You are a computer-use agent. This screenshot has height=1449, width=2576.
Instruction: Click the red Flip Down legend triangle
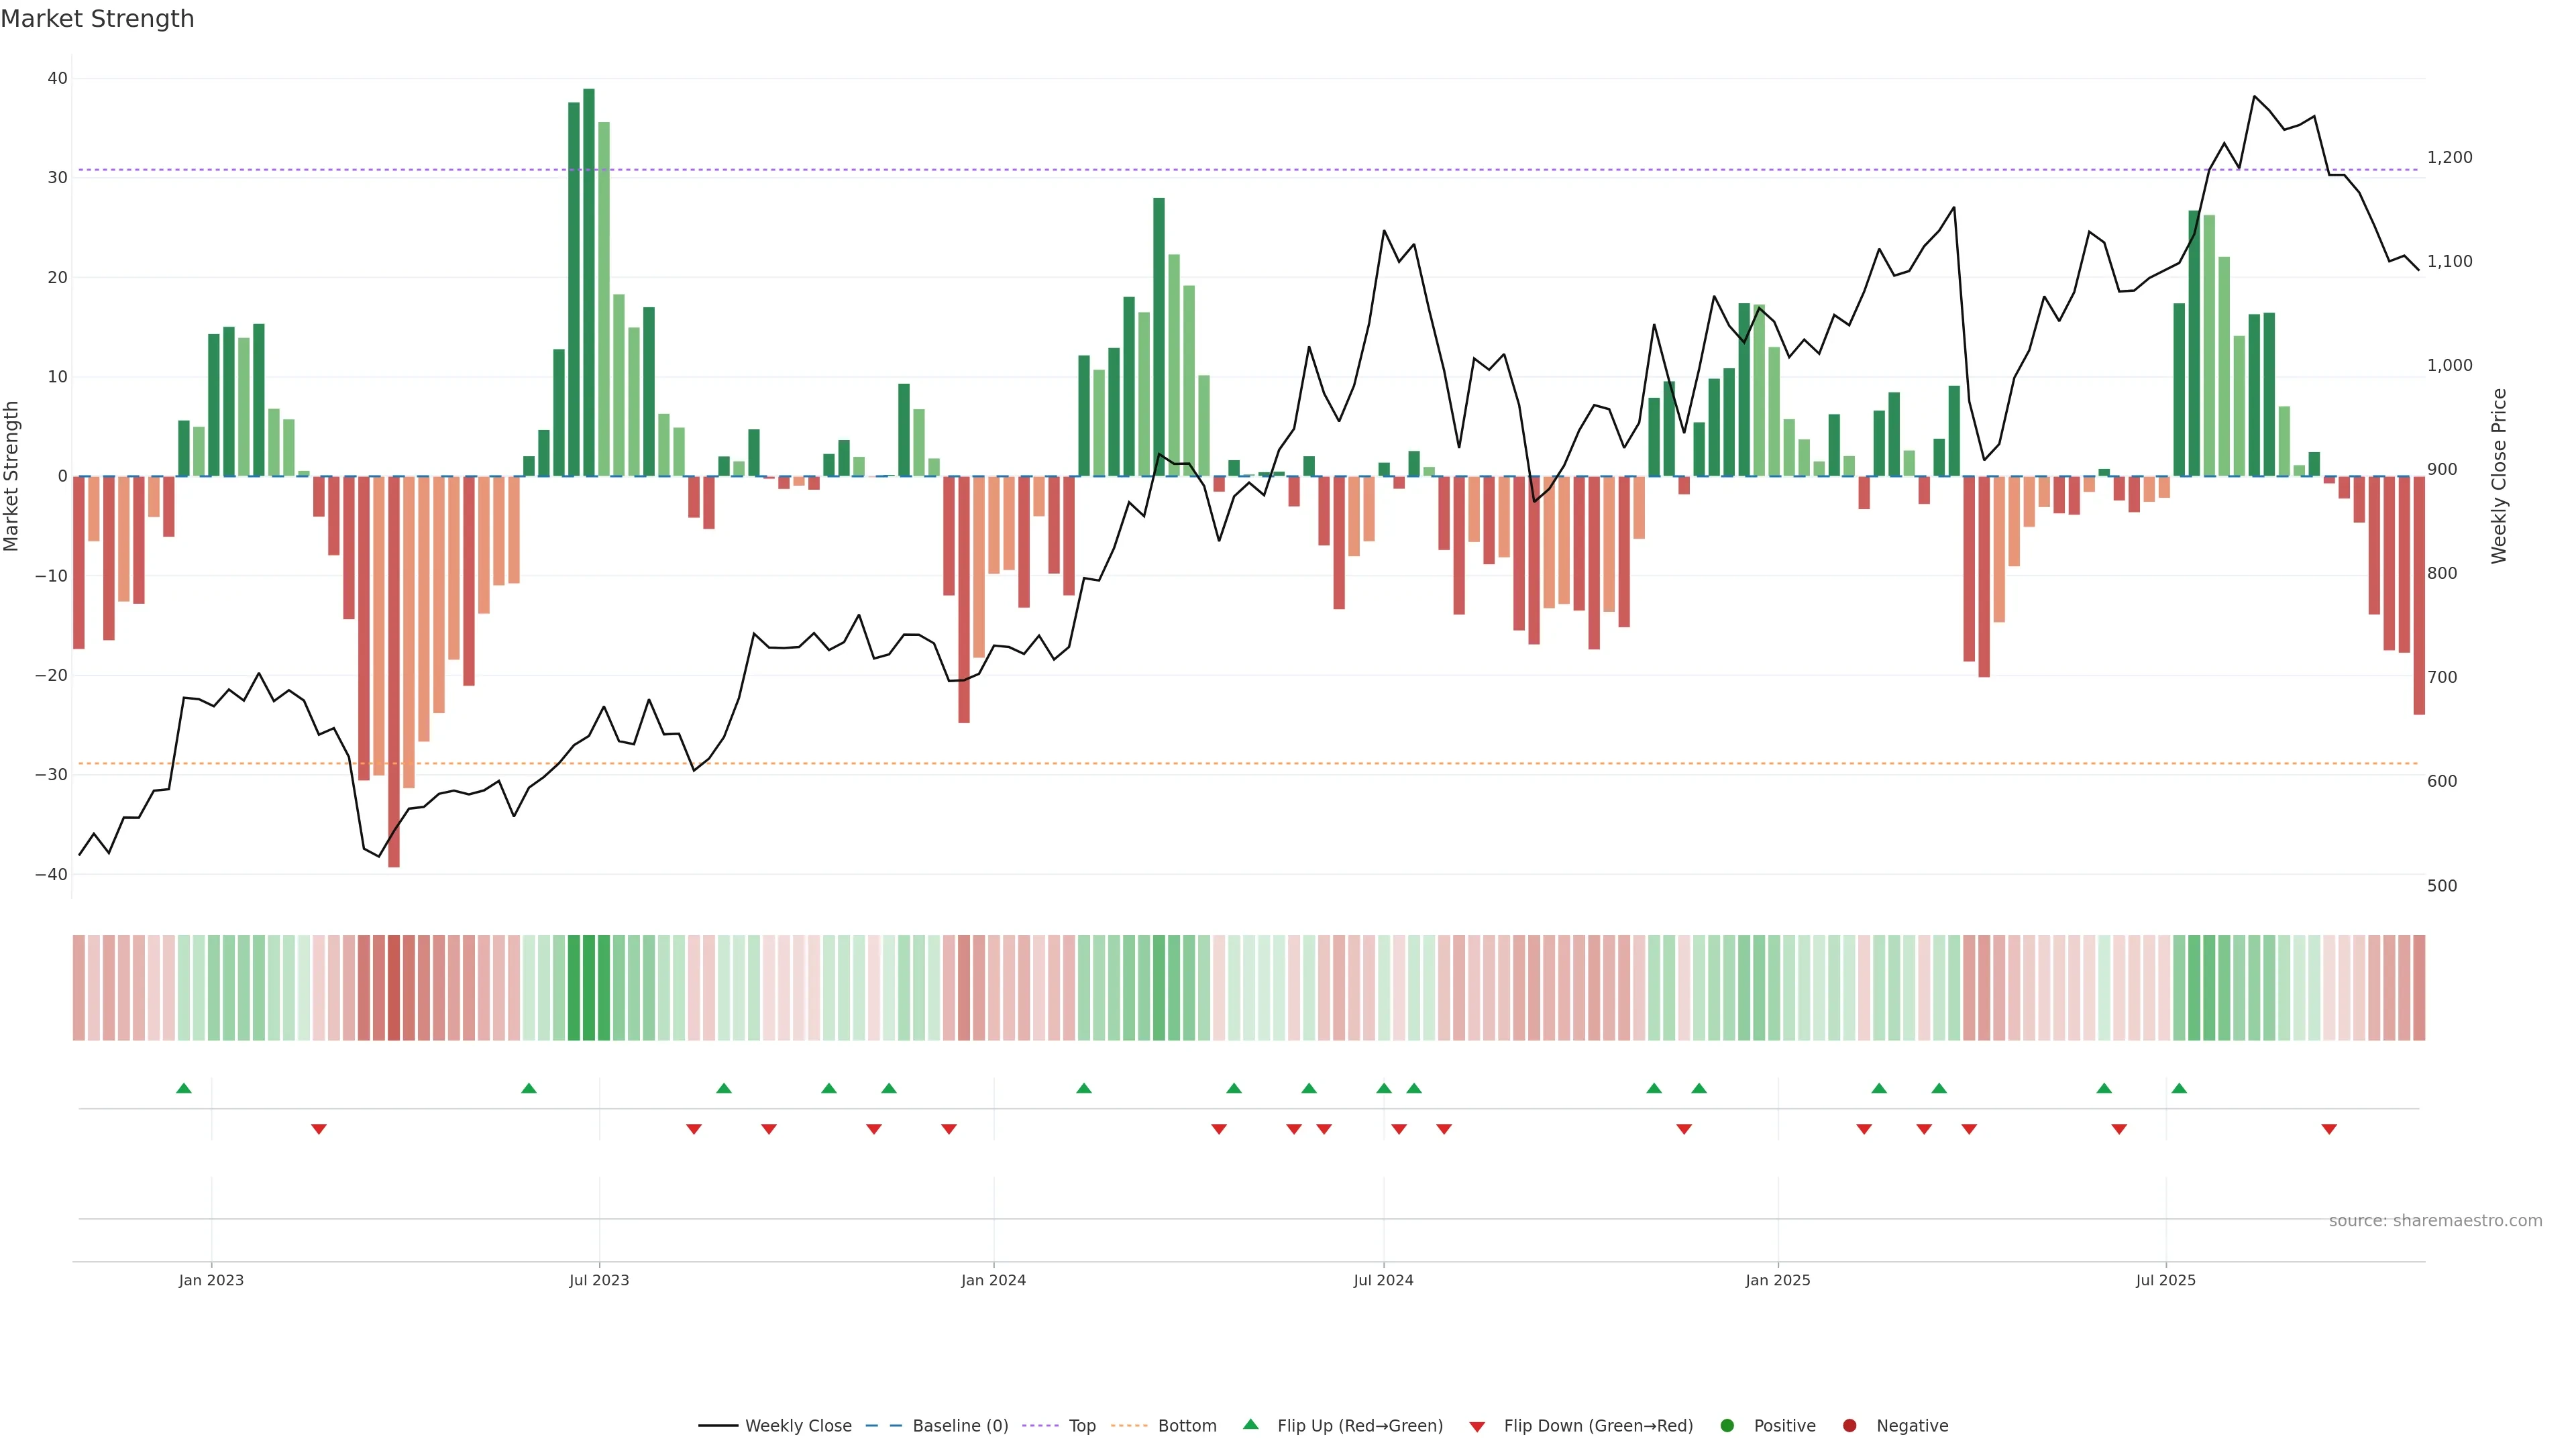tap(1477, 1427)
